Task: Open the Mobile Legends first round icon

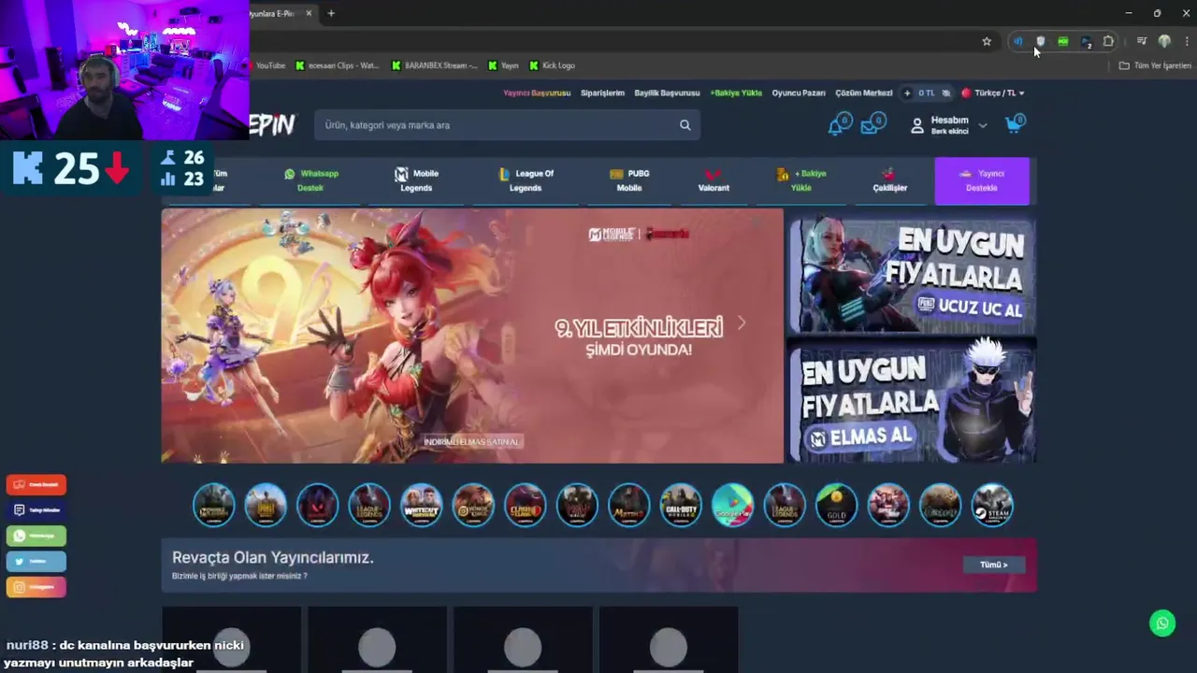Action: coord(213,505)
